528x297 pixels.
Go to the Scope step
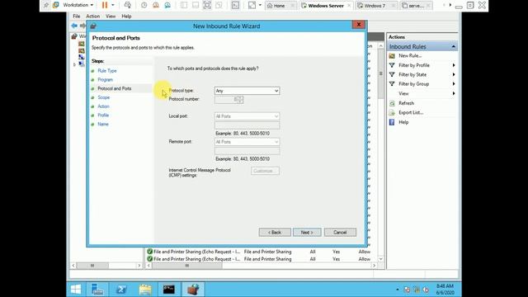(x=104, y=97)
